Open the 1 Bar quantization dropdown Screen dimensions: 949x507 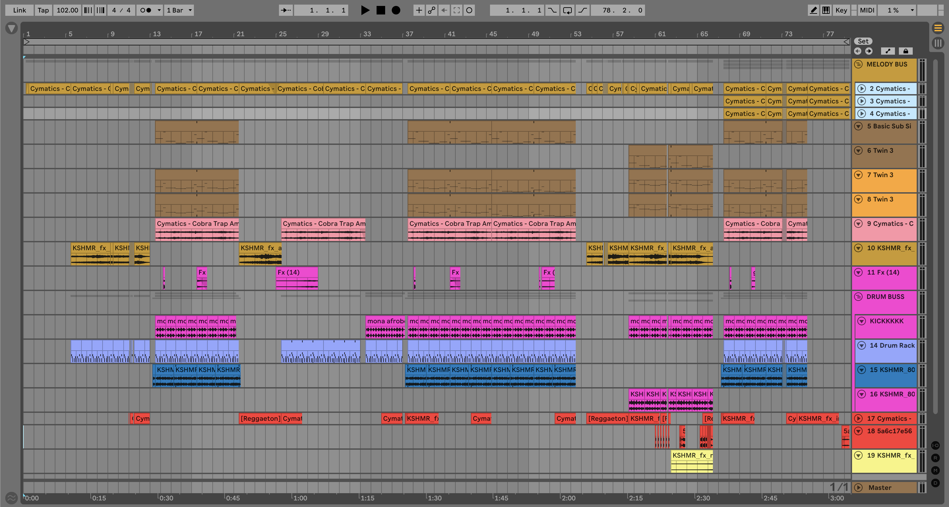179,10
